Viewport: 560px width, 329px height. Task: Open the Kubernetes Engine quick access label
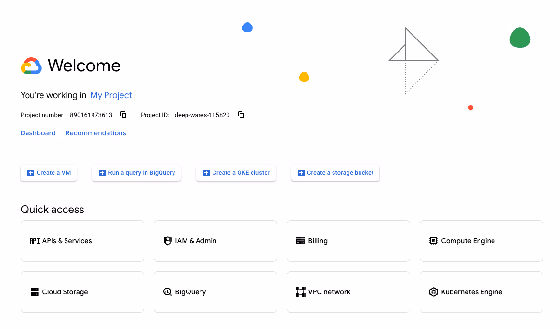471,292
